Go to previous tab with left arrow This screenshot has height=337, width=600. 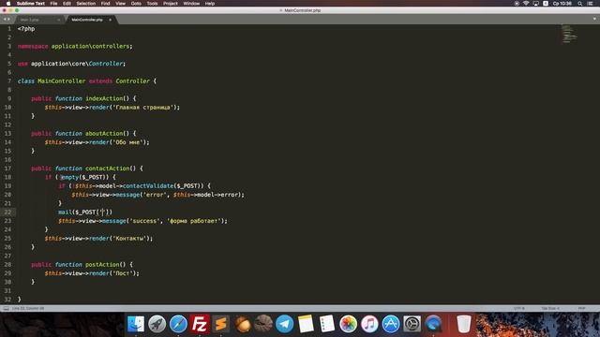[5, 19]
